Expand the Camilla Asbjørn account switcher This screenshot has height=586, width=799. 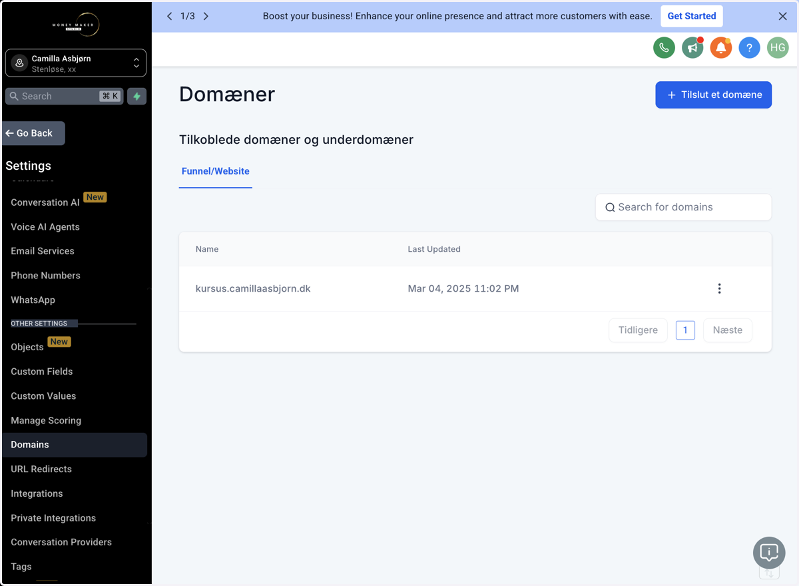point(76,63)
